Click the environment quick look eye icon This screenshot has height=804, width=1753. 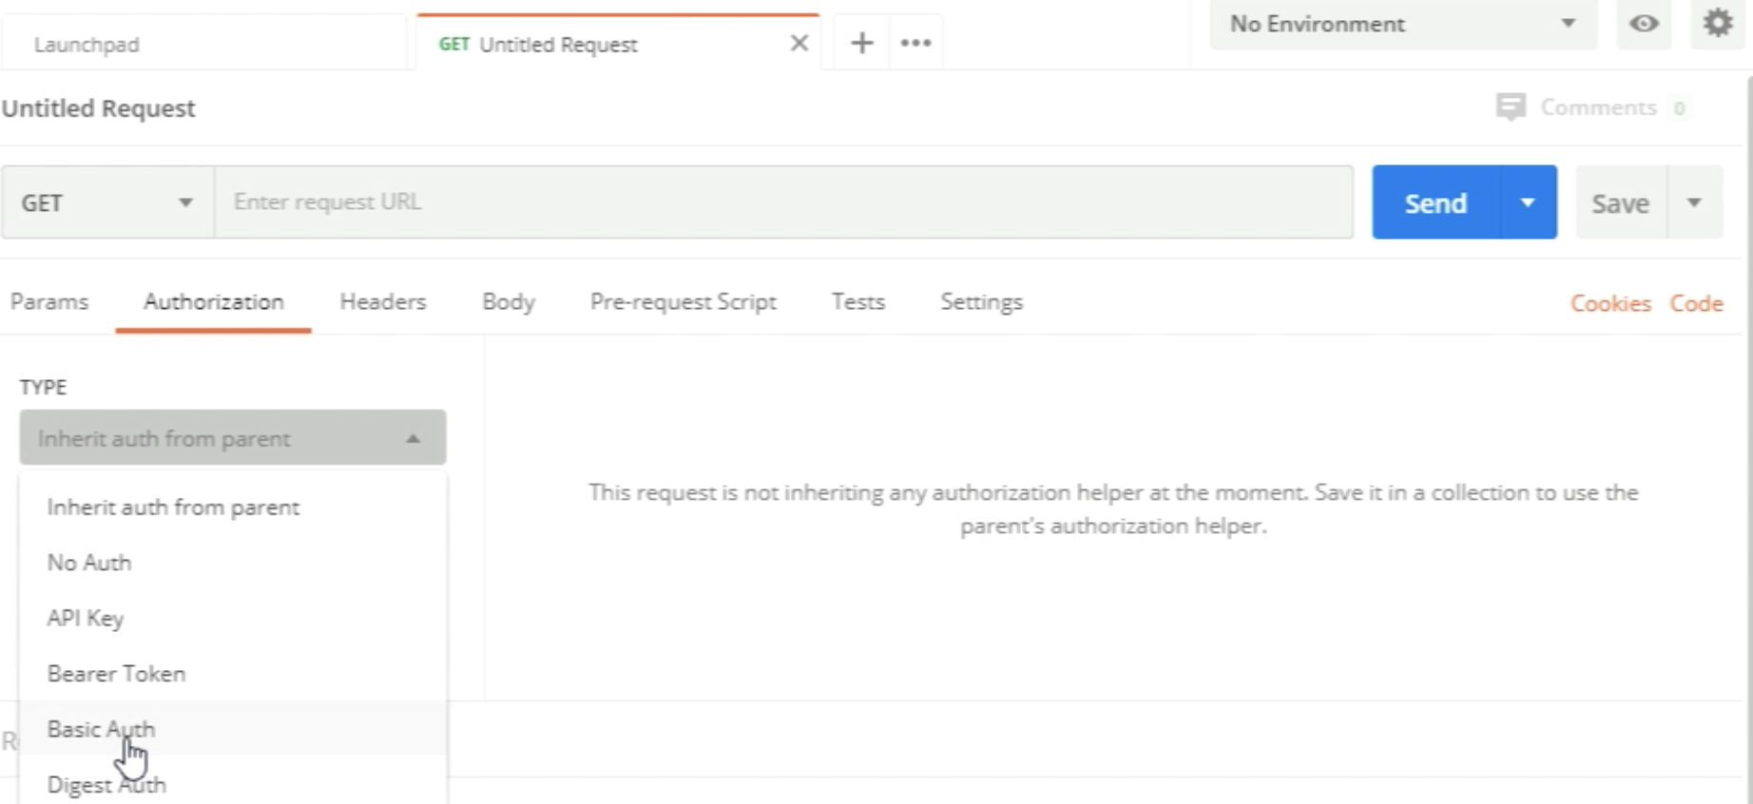(x=1644, y=24)
